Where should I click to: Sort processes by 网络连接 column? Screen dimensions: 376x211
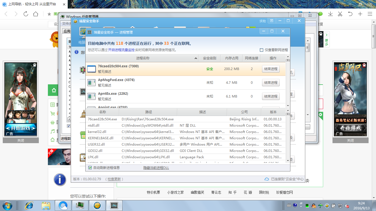click(x=252, y=58)
